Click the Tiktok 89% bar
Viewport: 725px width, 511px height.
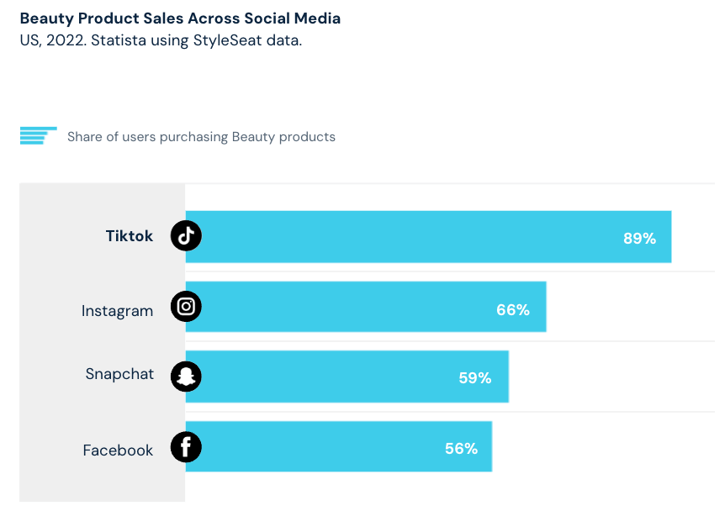(429, 236)
